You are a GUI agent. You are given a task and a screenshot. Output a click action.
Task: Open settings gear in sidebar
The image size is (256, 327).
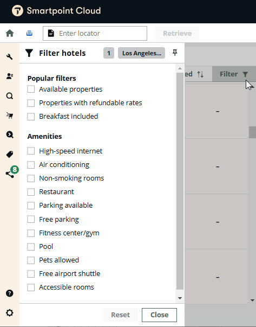(10, 313)
